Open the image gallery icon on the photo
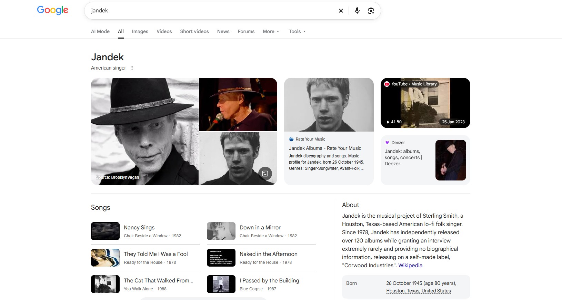This screenshot has width=562, height=300. click(265, 174)
